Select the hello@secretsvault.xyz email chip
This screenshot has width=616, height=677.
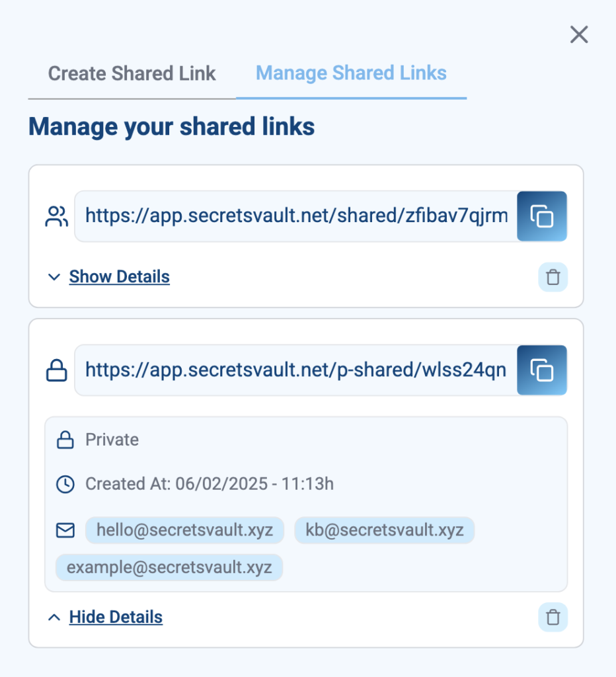(185, 530)
